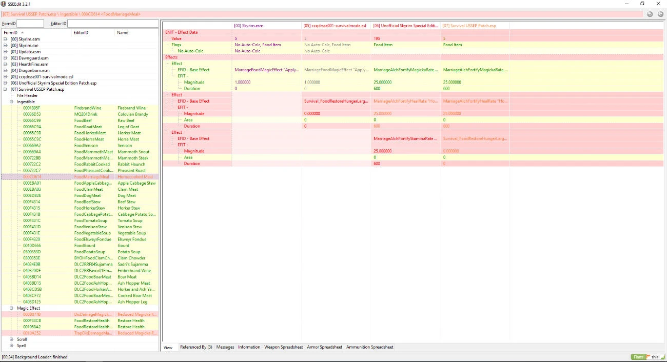Click the navigate forward arrow icon

tap(660, 14)
